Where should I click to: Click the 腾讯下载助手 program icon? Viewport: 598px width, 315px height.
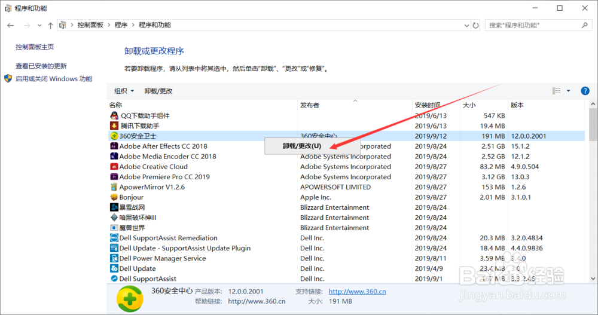114,126
